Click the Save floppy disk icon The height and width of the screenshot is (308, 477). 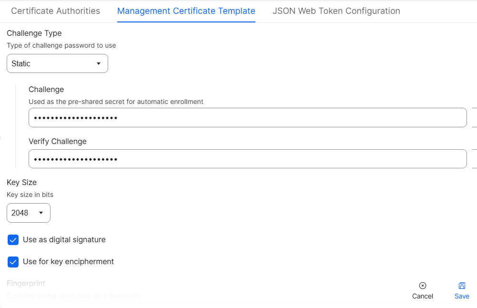[x=462, y=286]
